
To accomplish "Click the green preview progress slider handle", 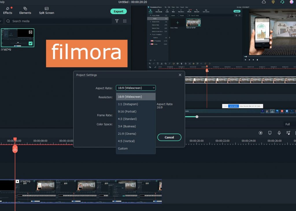I will (x=197, y=117).
